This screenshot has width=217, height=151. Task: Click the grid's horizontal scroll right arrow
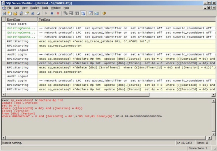coord(213,95)
